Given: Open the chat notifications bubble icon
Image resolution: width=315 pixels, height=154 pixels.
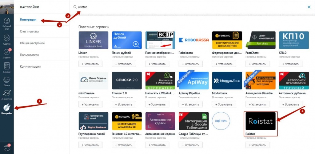Looking at the screenshot, I should click(7, 148).
